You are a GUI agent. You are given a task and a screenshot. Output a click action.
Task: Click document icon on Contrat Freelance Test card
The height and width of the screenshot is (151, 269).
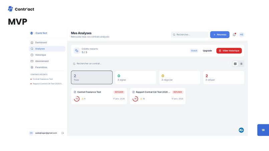pos(75,92)
